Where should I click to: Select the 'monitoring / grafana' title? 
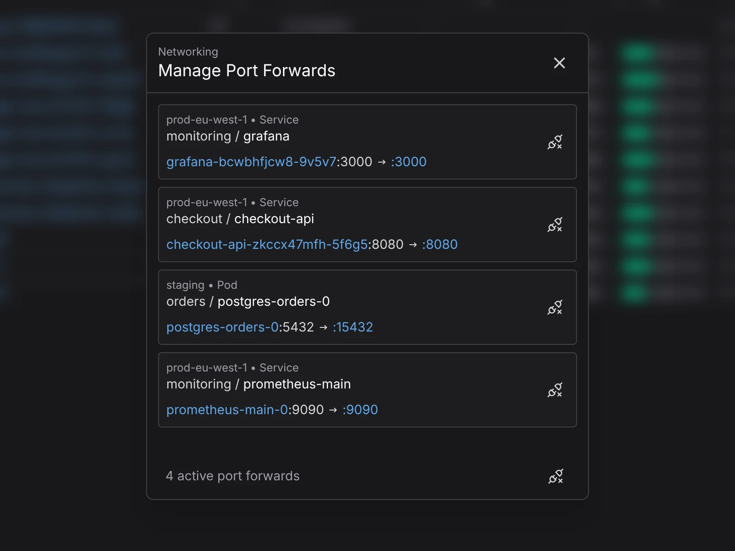tap(228, 136)
